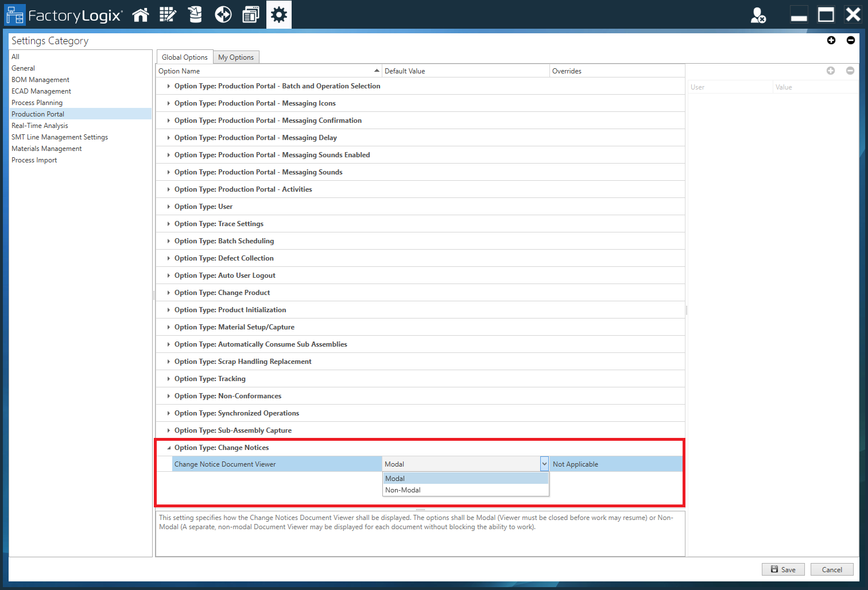Select the Materials Management category

(46, 148)
